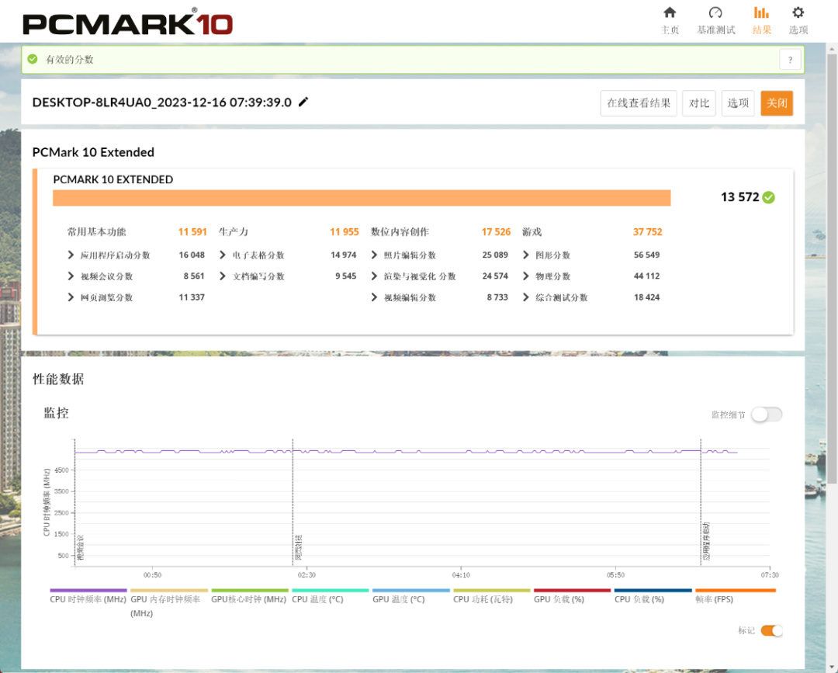Click the 有效的分数 status text

(70, 59)
